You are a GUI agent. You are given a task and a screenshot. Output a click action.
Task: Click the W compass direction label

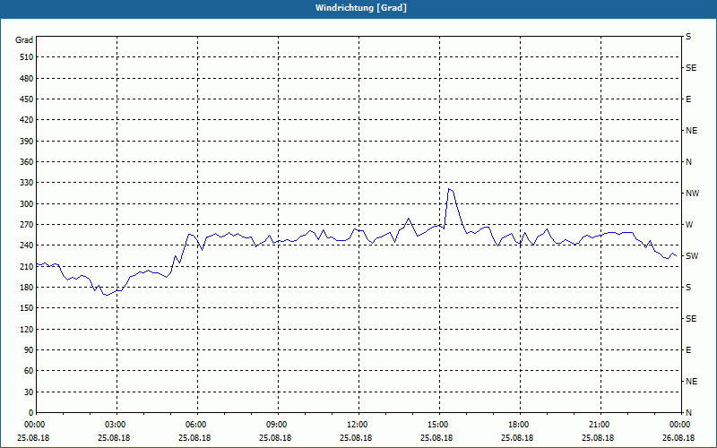[689, 225]
